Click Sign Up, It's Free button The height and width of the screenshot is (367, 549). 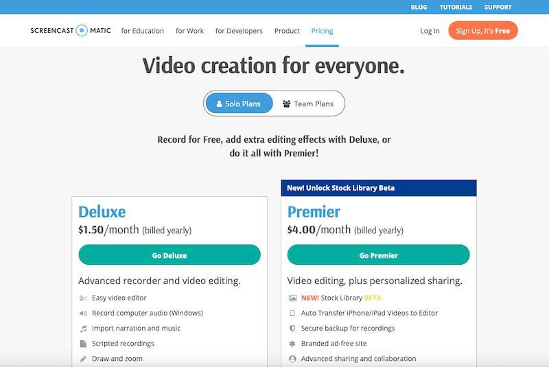click(483, 30)
